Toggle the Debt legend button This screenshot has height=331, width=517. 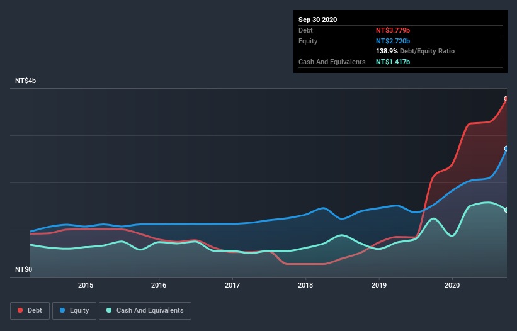pos(30,311)
